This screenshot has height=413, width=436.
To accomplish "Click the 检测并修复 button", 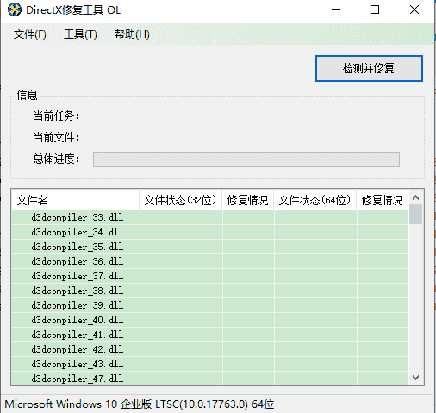I will tap(369, 69).
